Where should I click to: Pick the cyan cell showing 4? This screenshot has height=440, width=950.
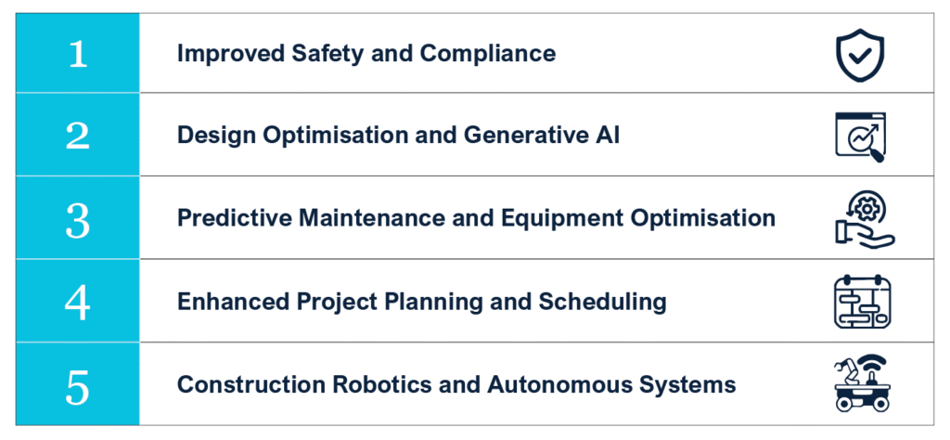tap(78, 302)
